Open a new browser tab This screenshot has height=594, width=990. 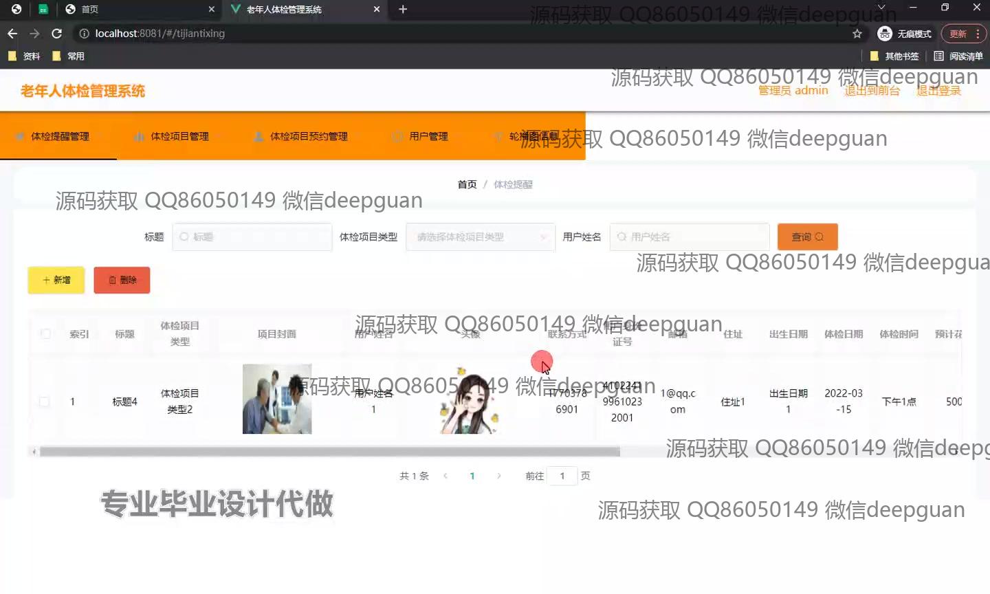point(403,9)
